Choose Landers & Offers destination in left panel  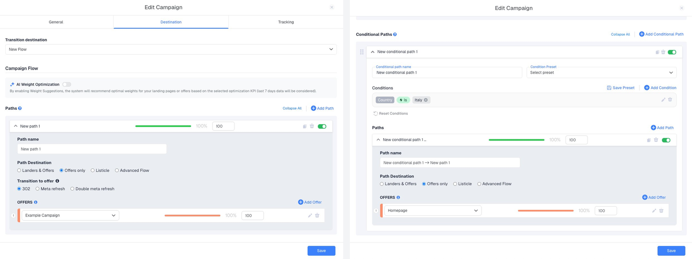click(x=19, y=170)
